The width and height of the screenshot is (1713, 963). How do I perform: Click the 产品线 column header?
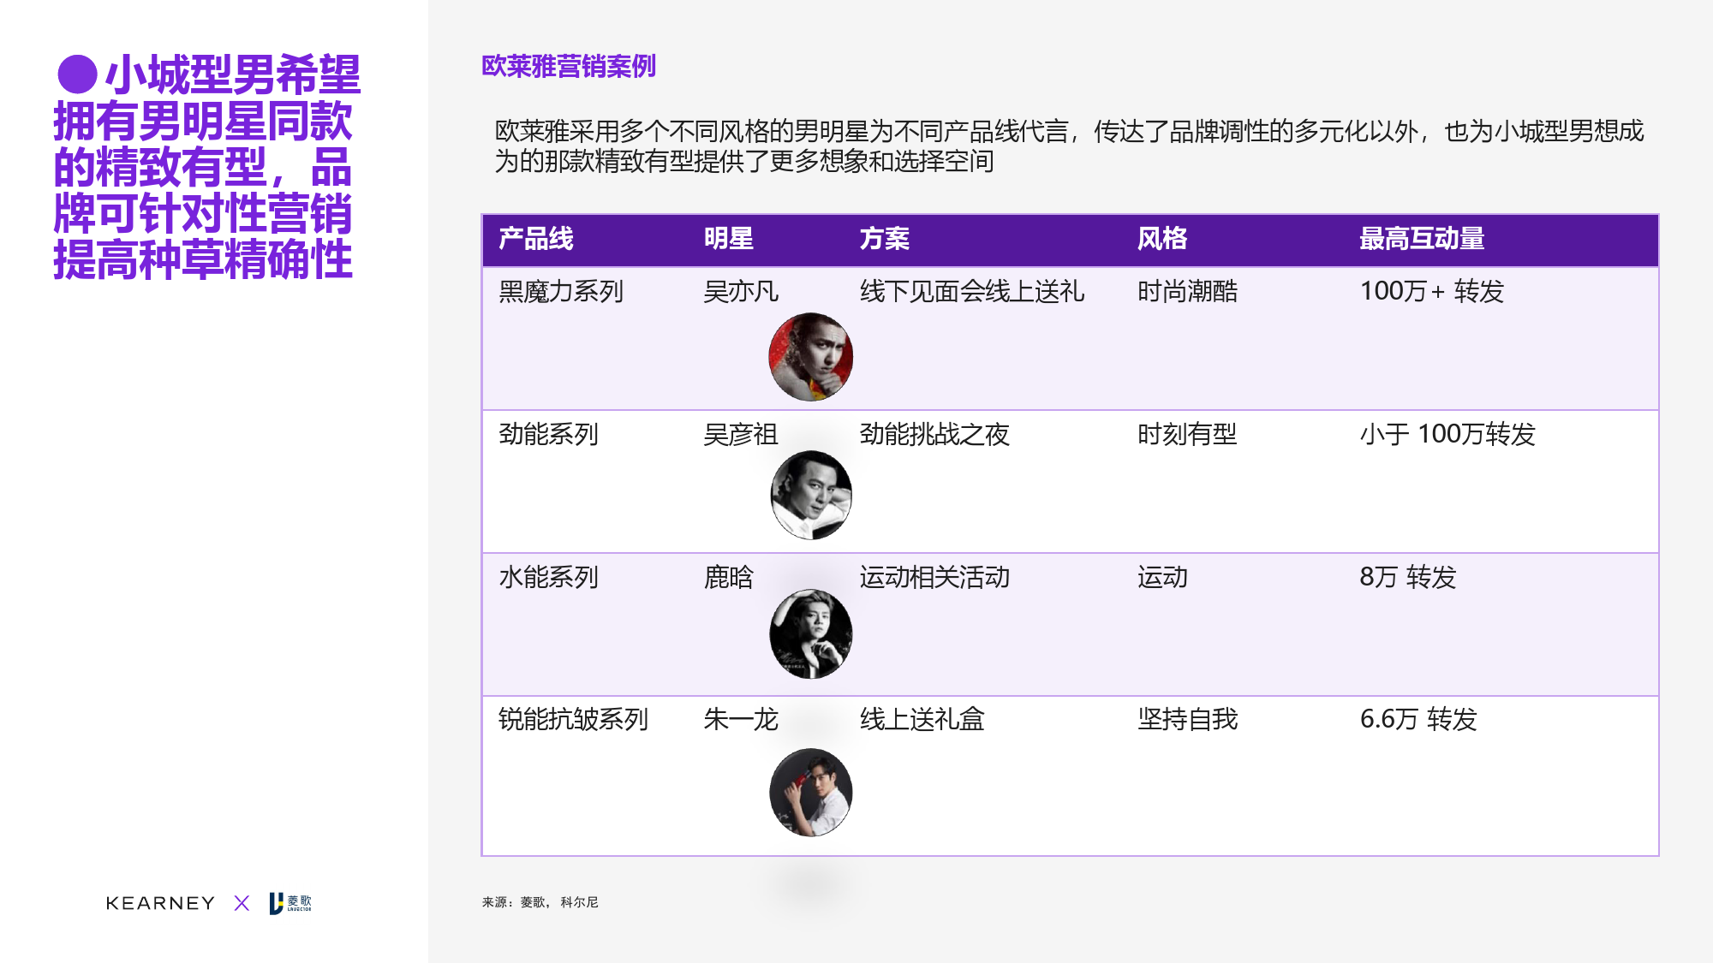(536, 239)
